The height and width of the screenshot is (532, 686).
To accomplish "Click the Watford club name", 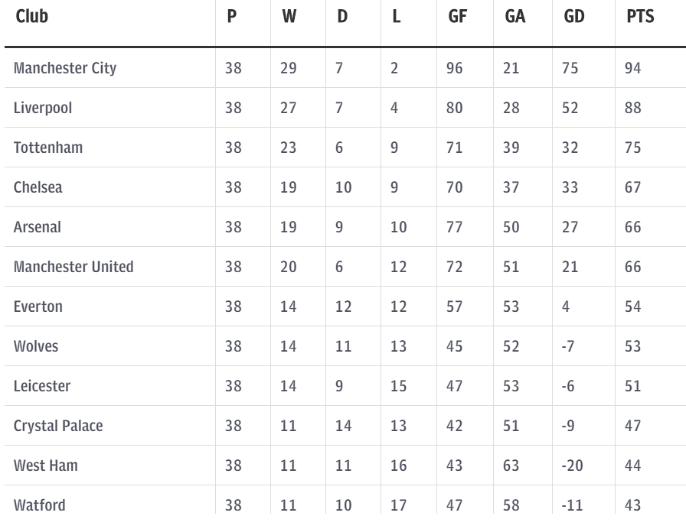I will [x=39, y=505].
